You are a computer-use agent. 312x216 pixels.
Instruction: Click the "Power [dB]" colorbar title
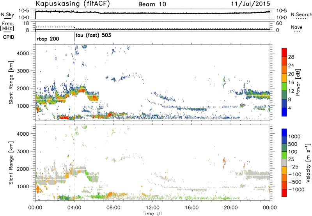[x=298, y=82]
